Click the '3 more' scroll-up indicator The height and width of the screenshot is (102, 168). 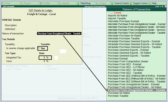pyautogui.click(x=115, y=13)
